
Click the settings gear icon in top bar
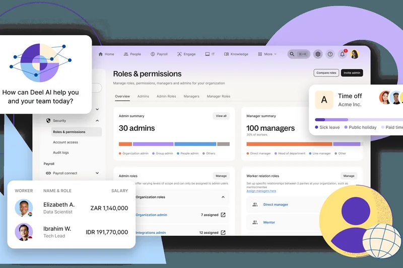318,54
